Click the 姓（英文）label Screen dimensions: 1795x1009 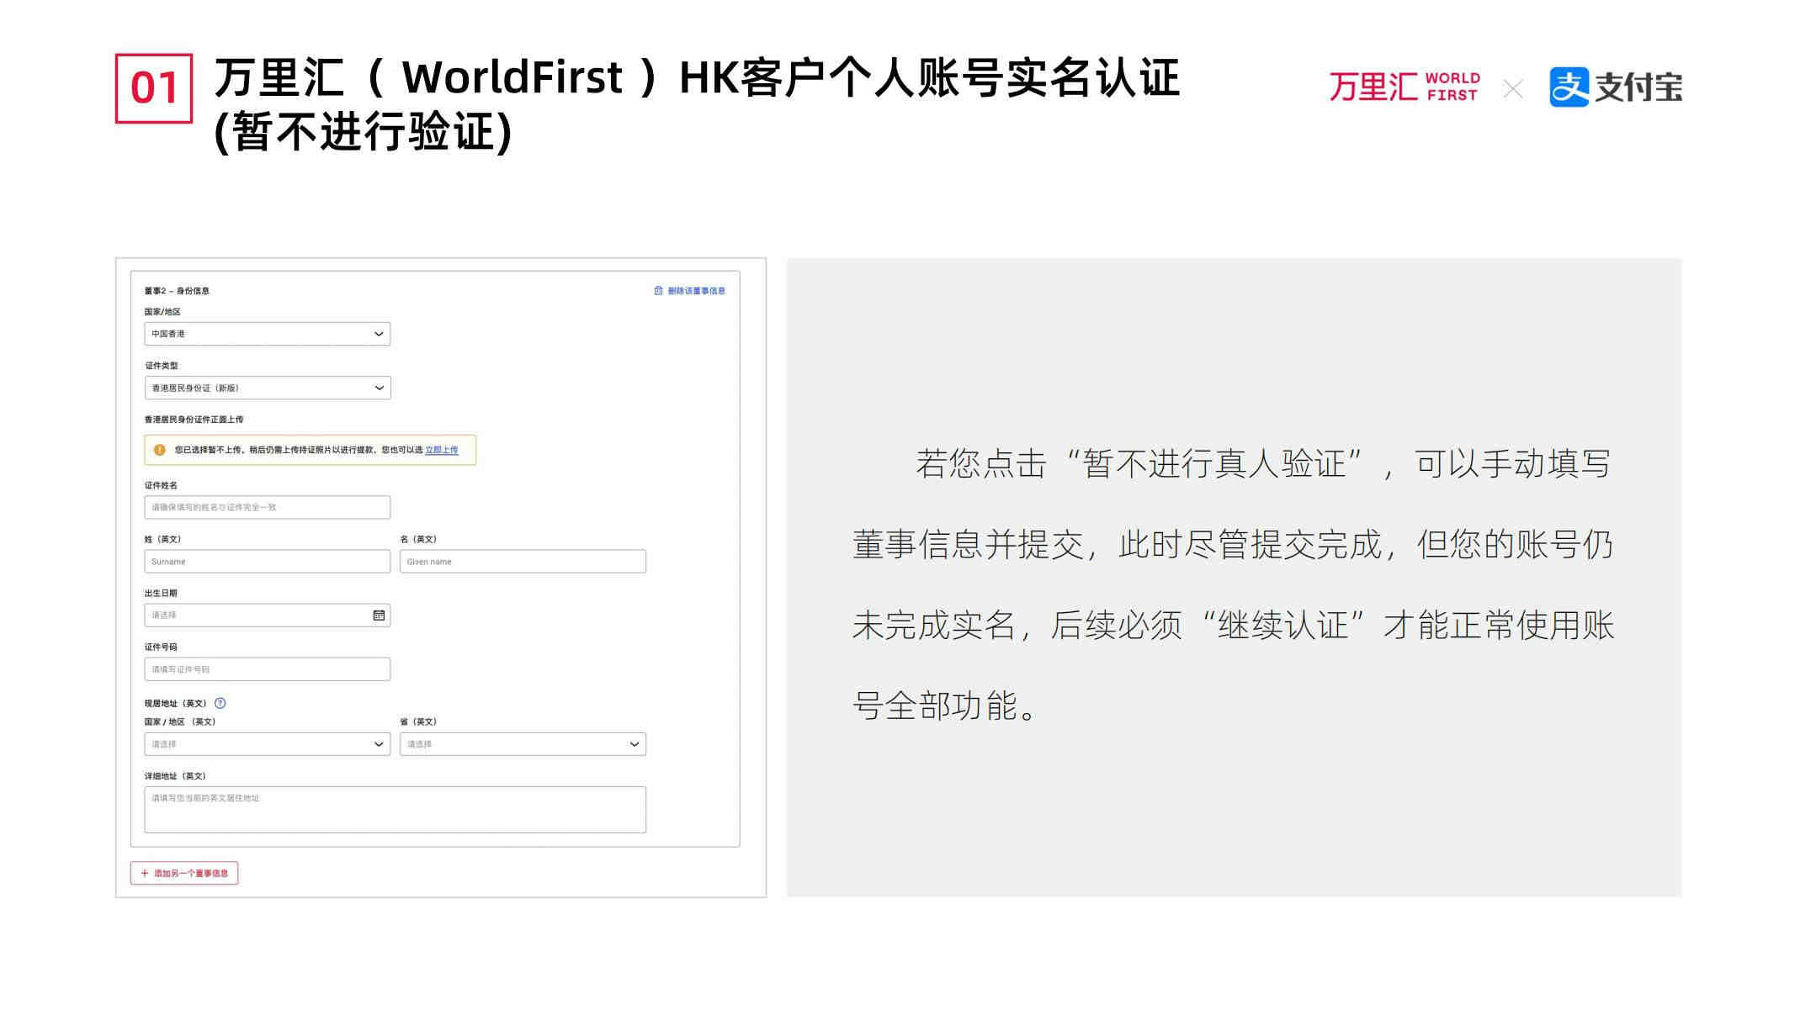tap(162, 539)
